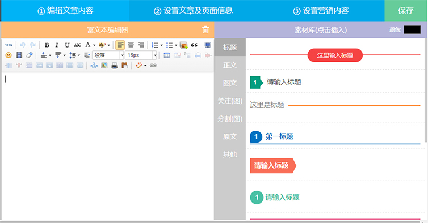Select the 关注(图) material category
The image size is (428, 223).
tap(230, 101)
